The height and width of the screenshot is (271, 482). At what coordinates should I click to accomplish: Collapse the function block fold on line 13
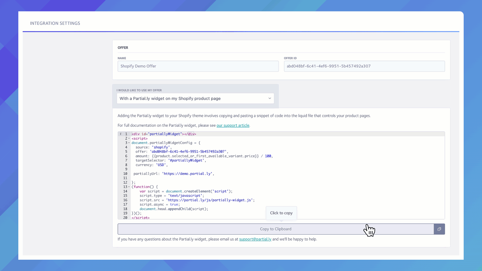[128, 187]
